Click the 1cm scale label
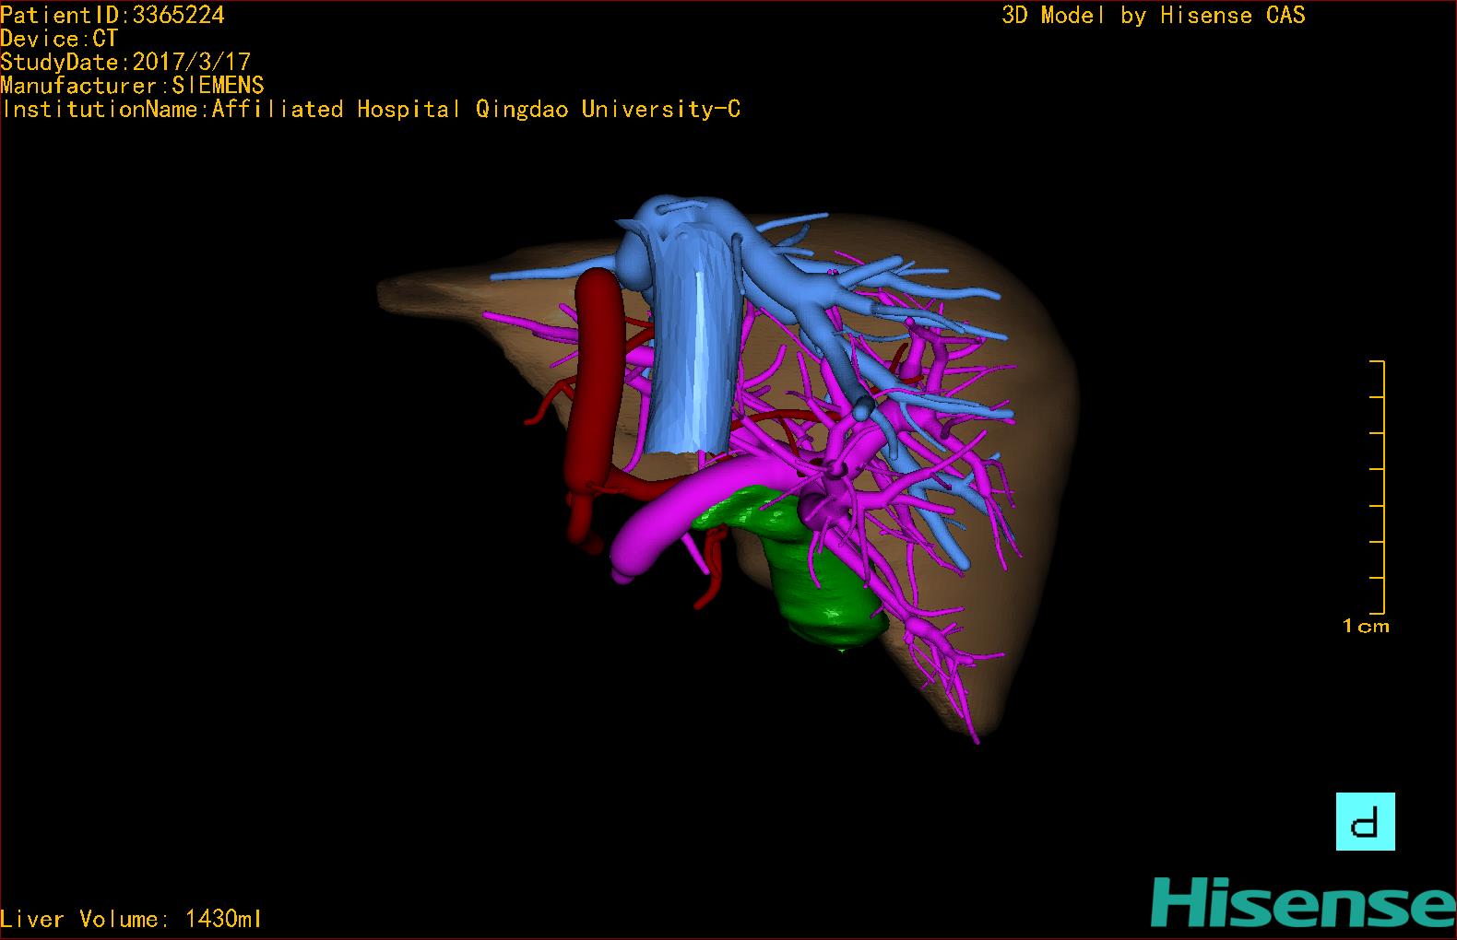 pos(1366,627)
